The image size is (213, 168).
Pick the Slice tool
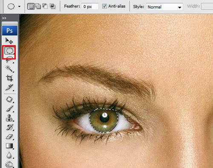pos(9,87)
